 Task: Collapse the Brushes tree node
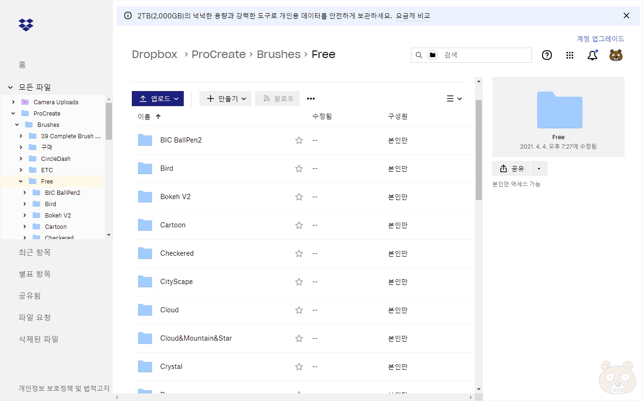click(17, 125)
